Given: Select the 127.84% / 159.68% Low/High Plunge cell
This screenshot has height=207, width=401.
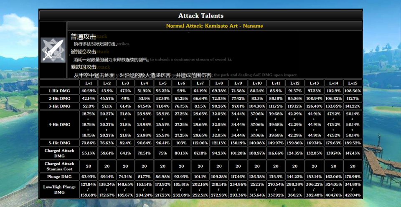Looking at the screenshot, I should 89,189.
